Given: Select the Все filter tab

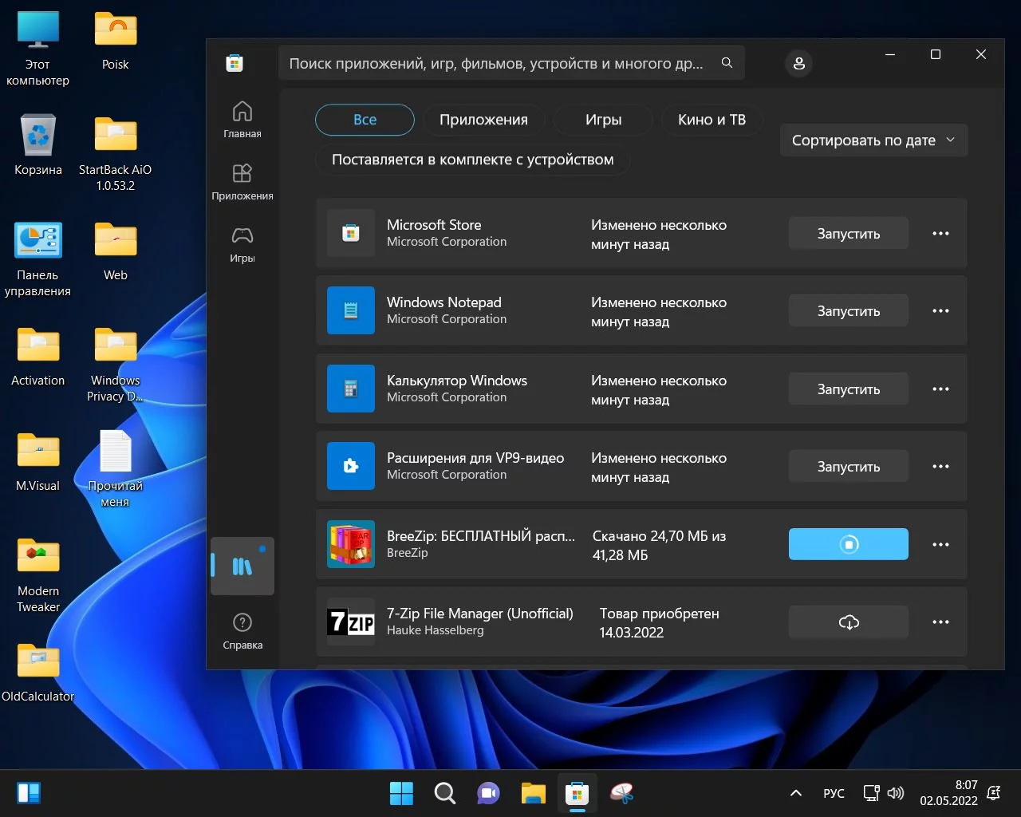Looking at the screenshot, I should coord(365,120).
